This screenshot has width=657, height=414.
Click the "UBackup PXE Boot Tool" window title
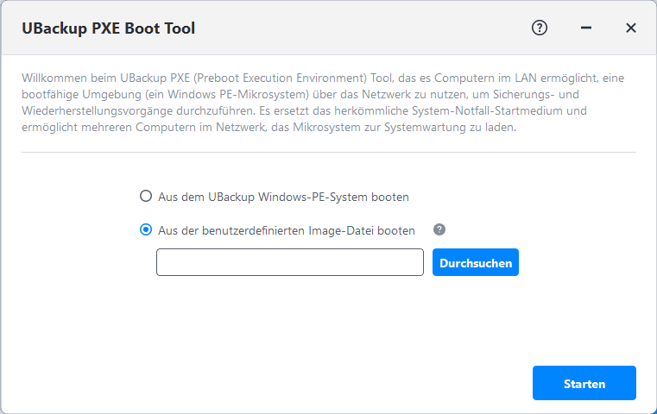(108, 28)
